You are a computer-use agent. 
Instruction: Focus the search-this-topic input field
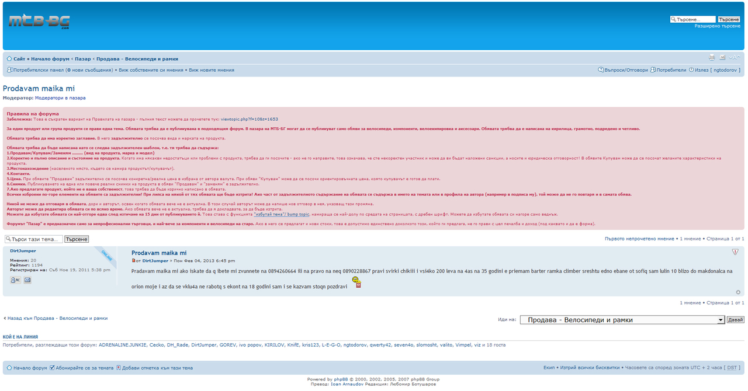pos(34,239)
